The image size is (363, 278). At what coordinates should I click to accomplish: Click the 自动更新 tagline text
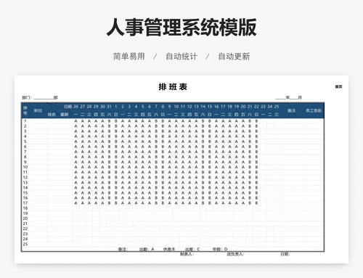pos(234,57)
